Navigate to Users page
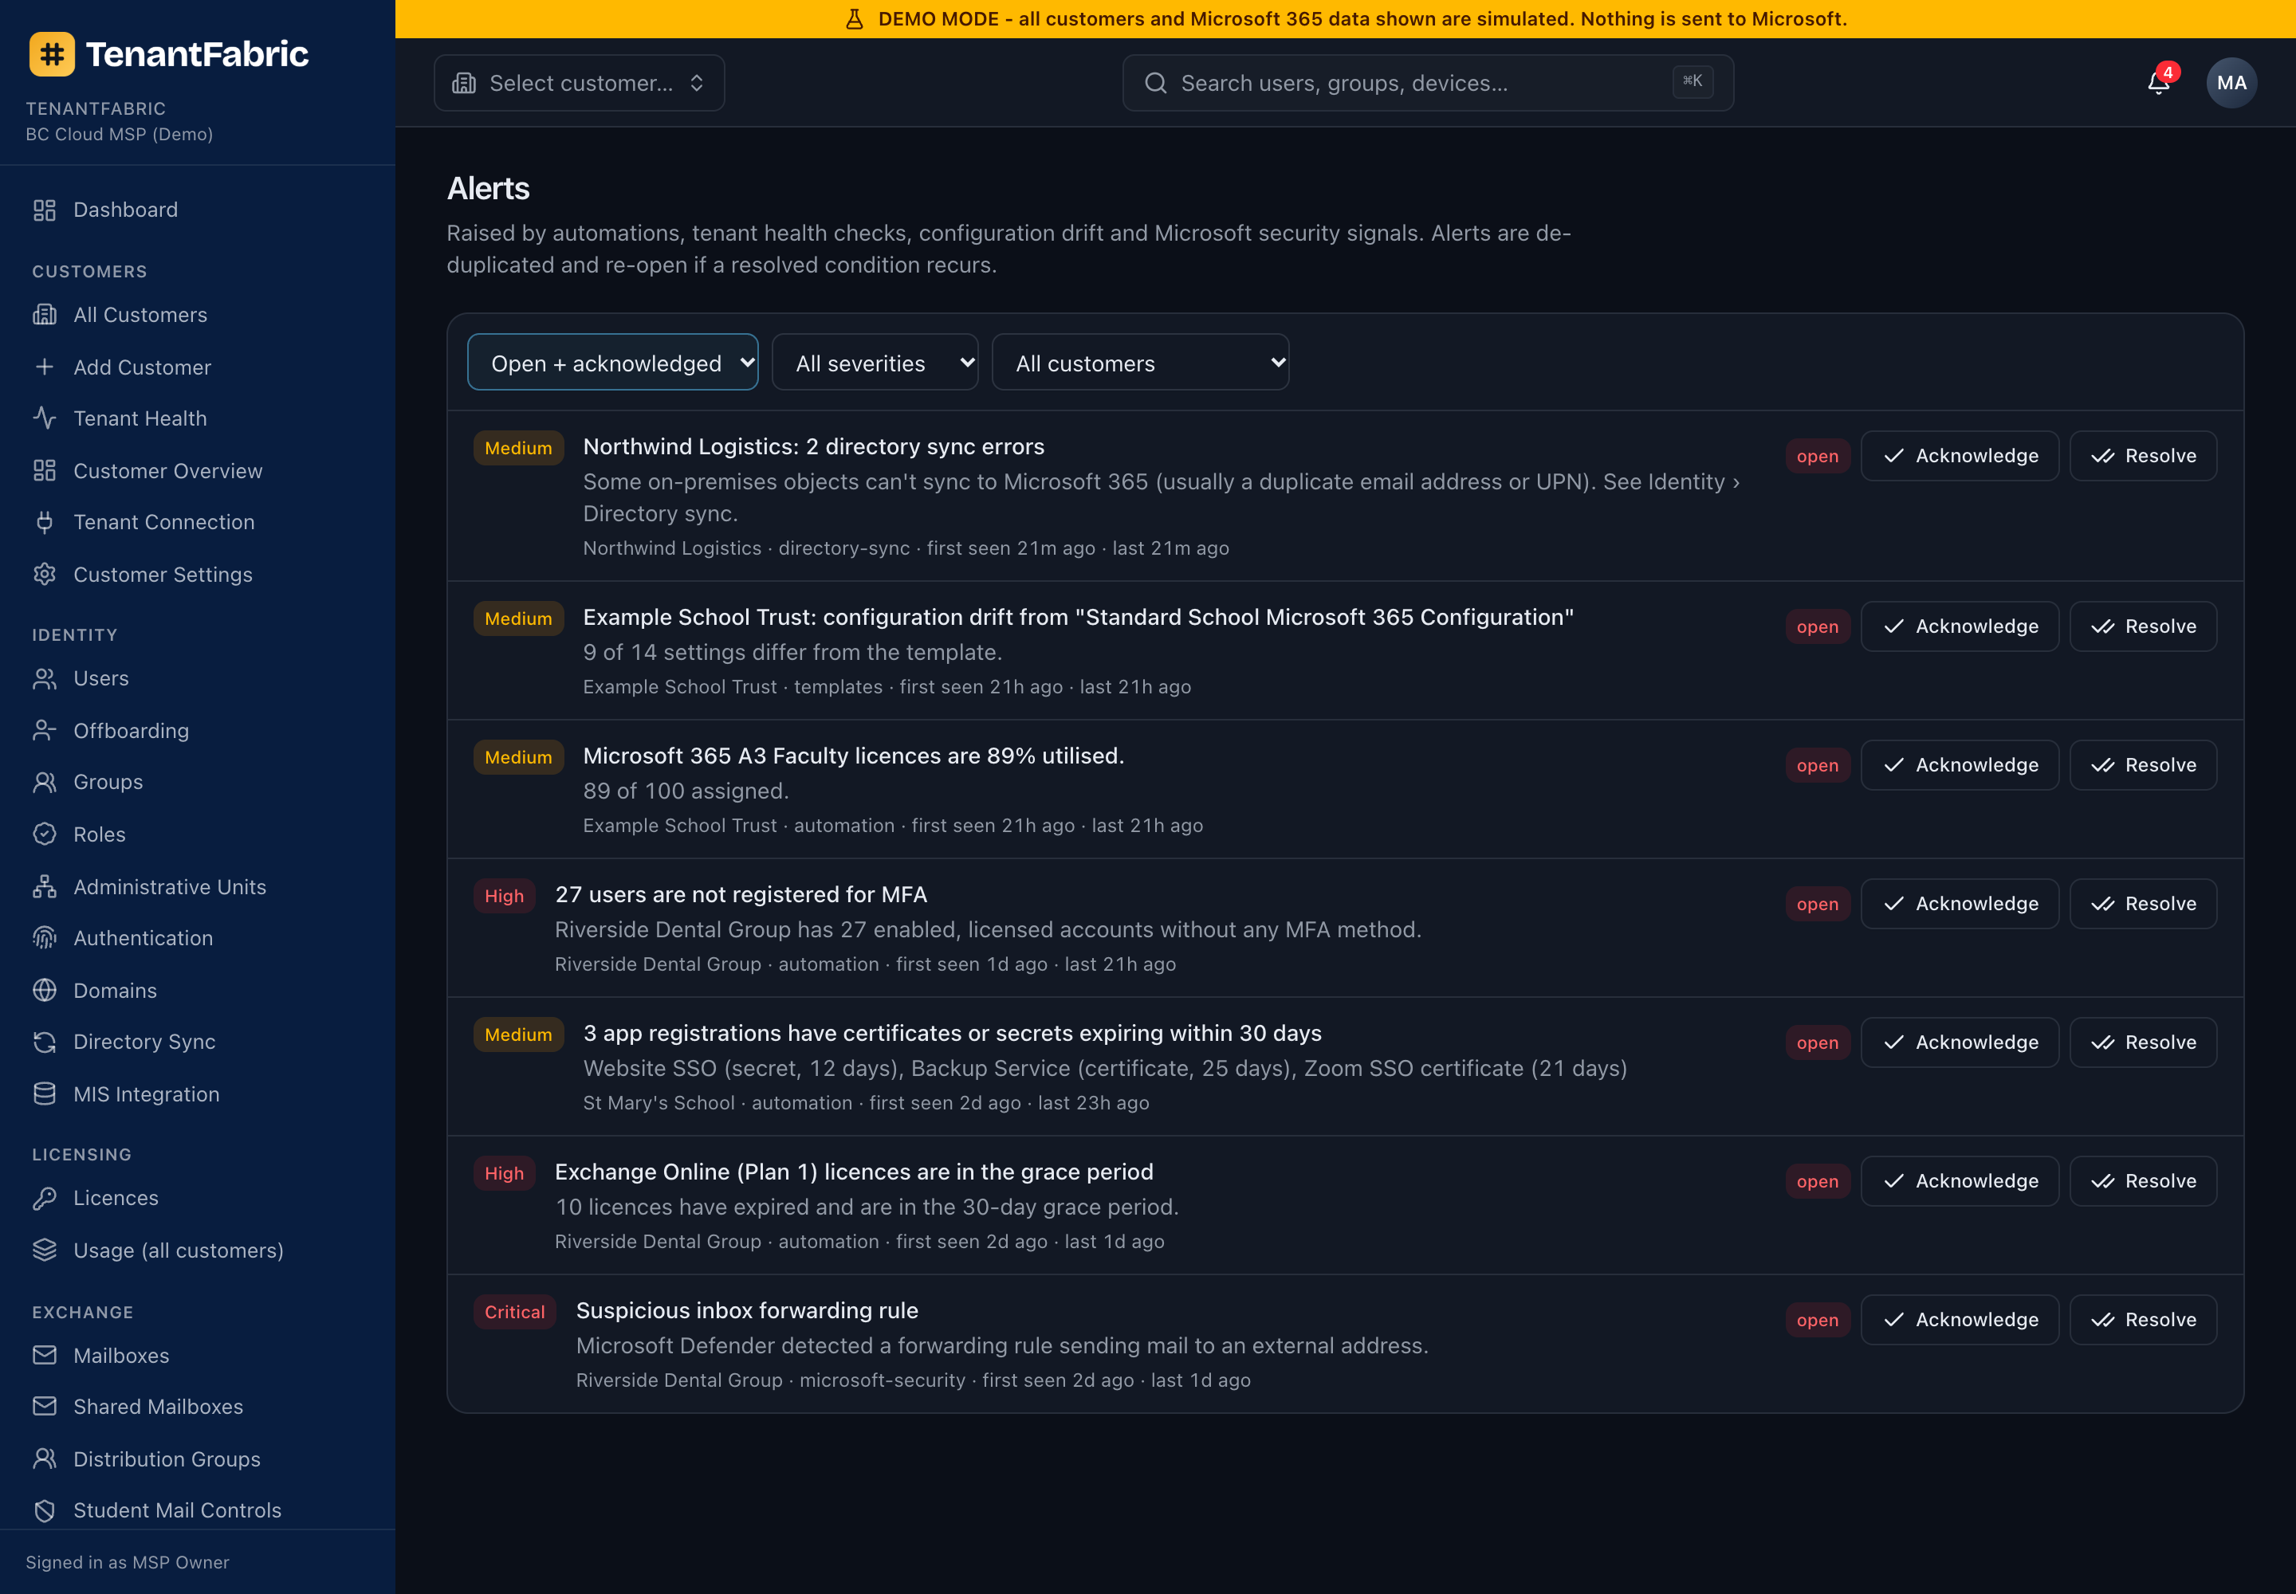2296x1594 pixels. 101,678
